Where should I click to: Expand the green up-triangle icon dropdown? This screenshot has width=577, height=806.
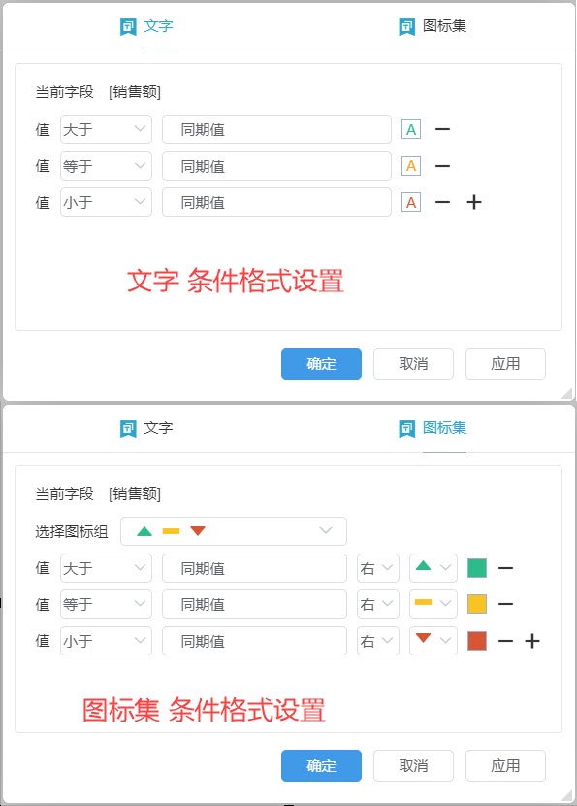(433, 568)
